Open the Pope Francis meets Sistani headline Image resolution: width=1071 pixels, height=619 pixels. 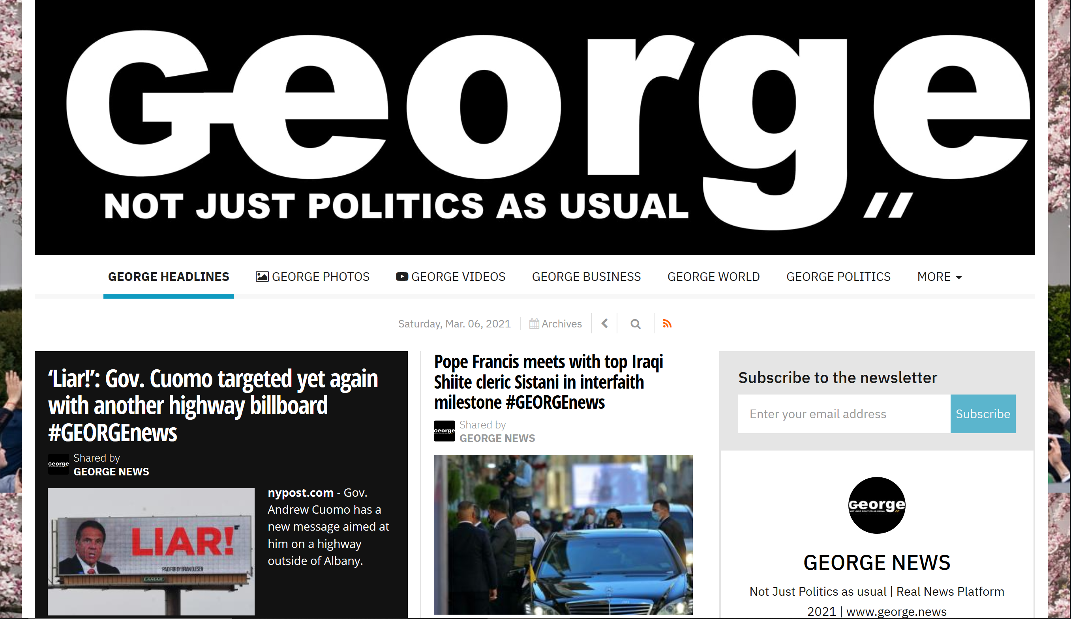[x=548, y=382]
